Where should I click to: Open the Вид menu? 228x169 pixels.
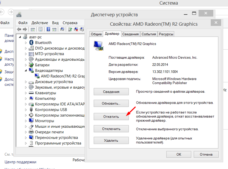coord(55,23)
